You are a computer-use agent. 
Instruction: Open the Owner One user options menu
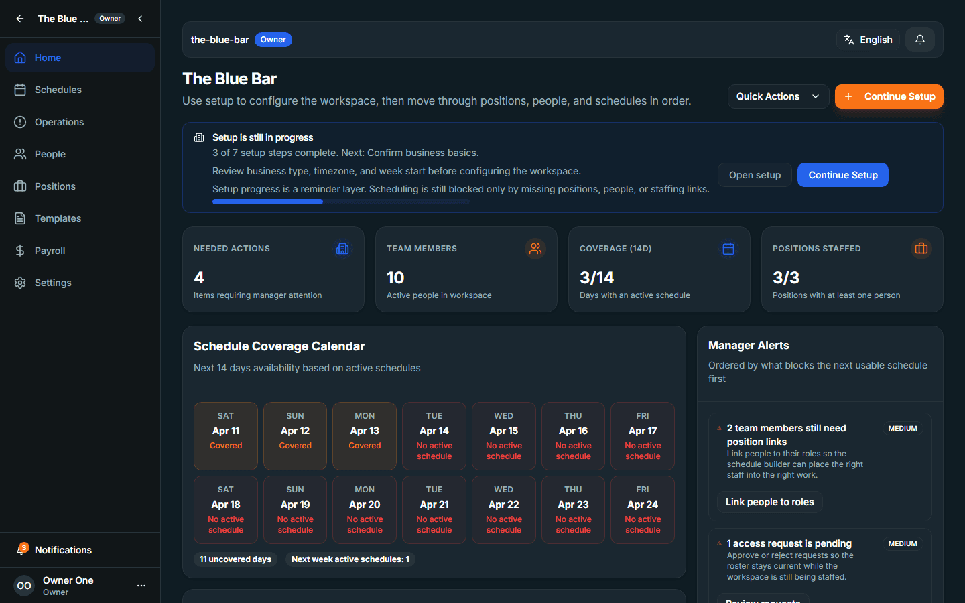coord(141,586)
